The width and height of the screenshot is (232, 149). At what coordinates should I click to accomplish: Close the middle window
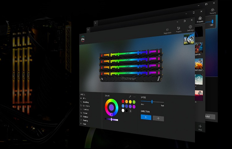(x=201, y=11)
